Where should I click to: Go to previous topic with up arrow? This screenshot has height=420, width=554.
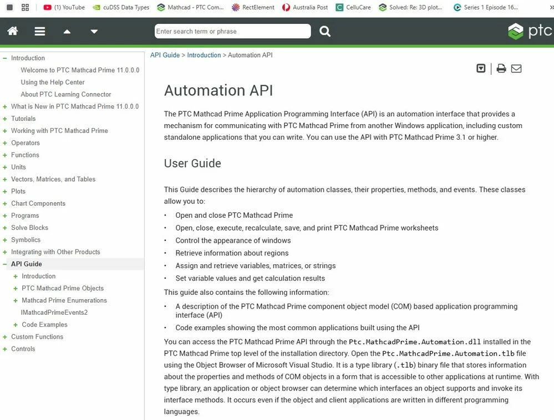[67, 32]
